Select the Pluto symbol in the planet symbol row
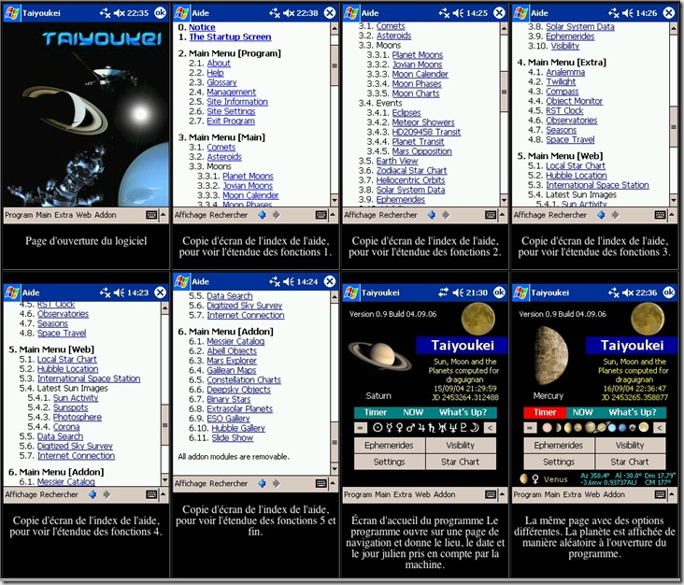This screenshot has height=585, width=684. point(463,428)
